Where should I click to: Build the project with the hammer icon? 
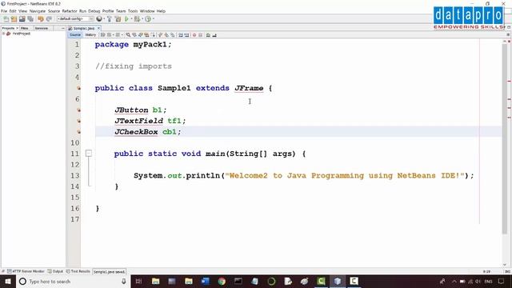[110, 19]
